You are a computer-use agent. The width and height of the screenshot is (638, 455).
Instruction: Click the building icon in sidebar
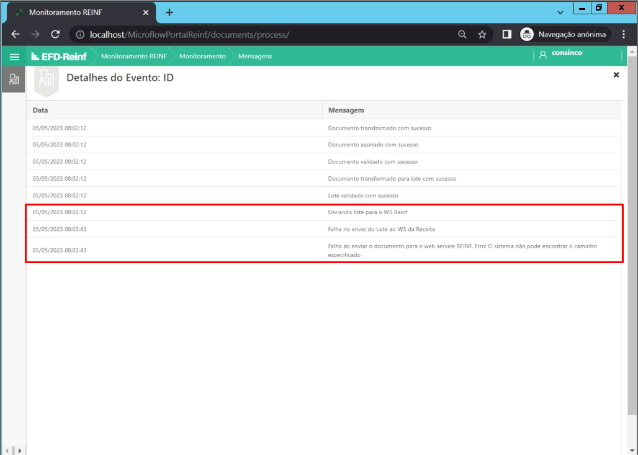(14, 79)
